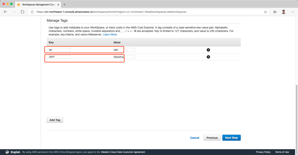Proceed with the Next Step button
The height and width of the screenshot is (155, 298).
[x=231, y=138]
